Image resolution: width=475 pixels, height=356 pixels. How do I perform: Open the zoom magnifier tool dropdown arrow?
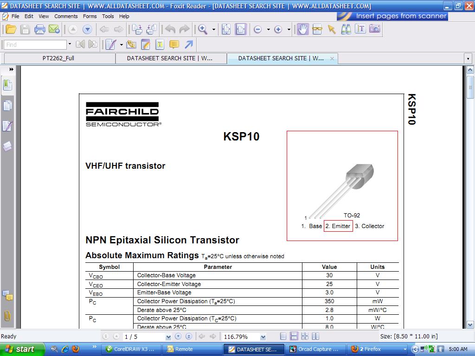coord(214,29)
